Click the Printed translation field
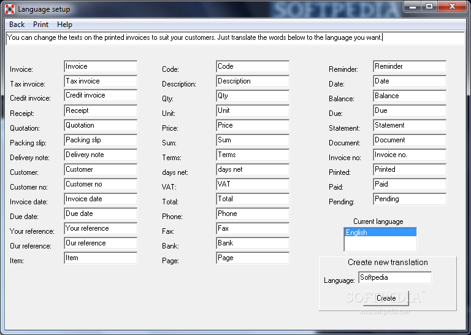This screenshot has height=335, width=471. 410,169
